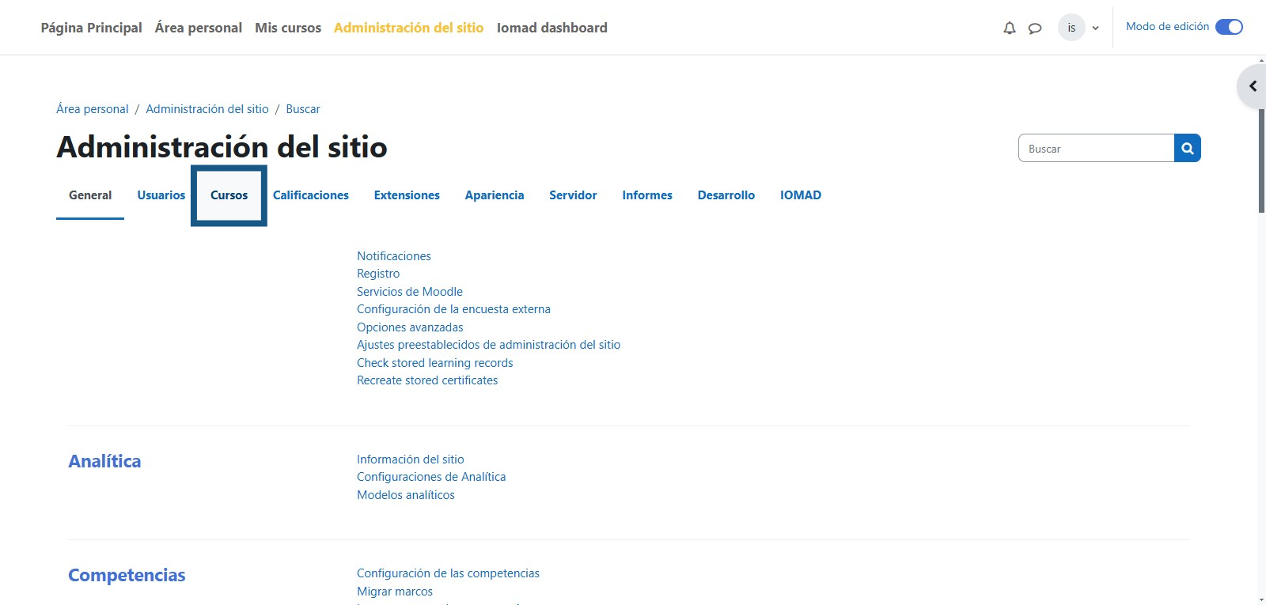
Task: Open the notifications bell icon
Action: tap(1009, 28)
